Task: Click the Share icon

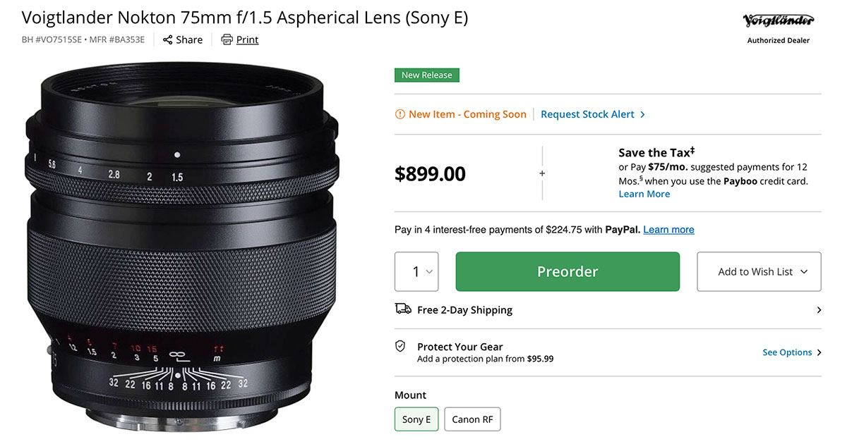Action: pyautogui.click(x=167, y=40)
